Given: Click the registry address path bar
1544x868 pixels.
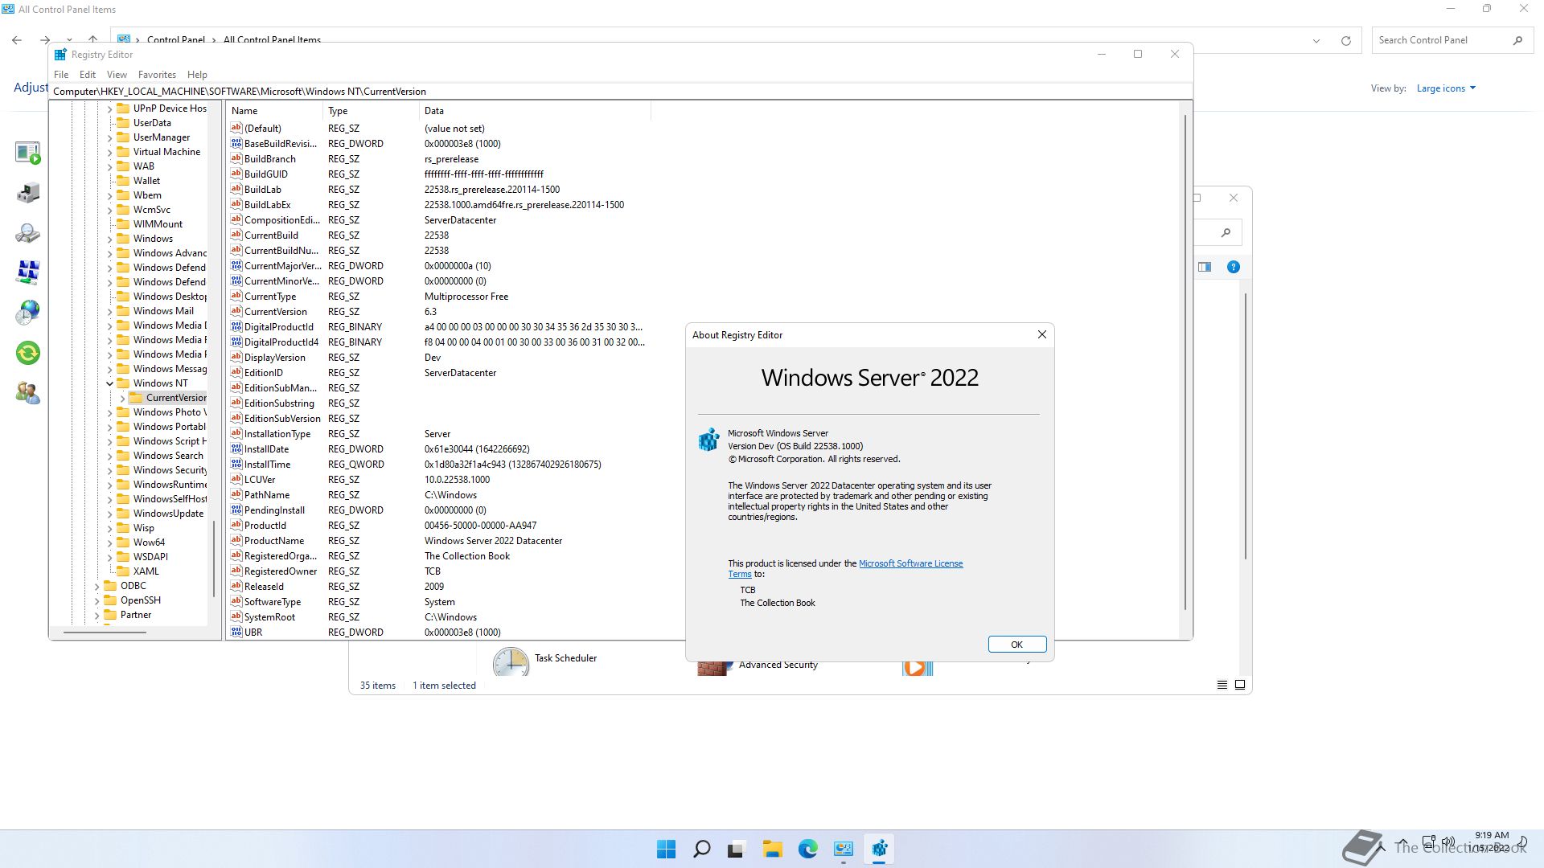Looking at the screenshot, I should click(x=621, y=92).
